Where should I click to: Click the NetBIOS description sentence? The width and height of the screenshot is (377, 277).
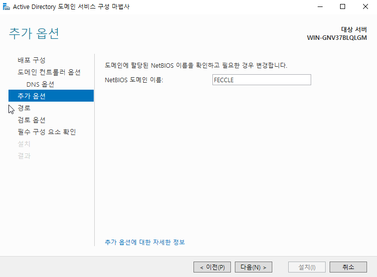point(196,65)
